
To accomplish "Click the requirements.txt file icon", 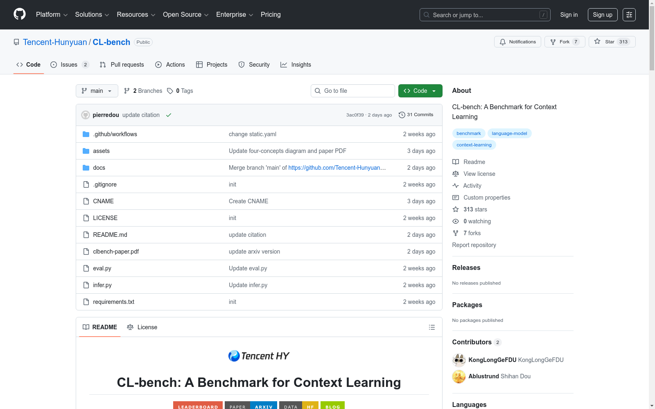I will point(86,302).
